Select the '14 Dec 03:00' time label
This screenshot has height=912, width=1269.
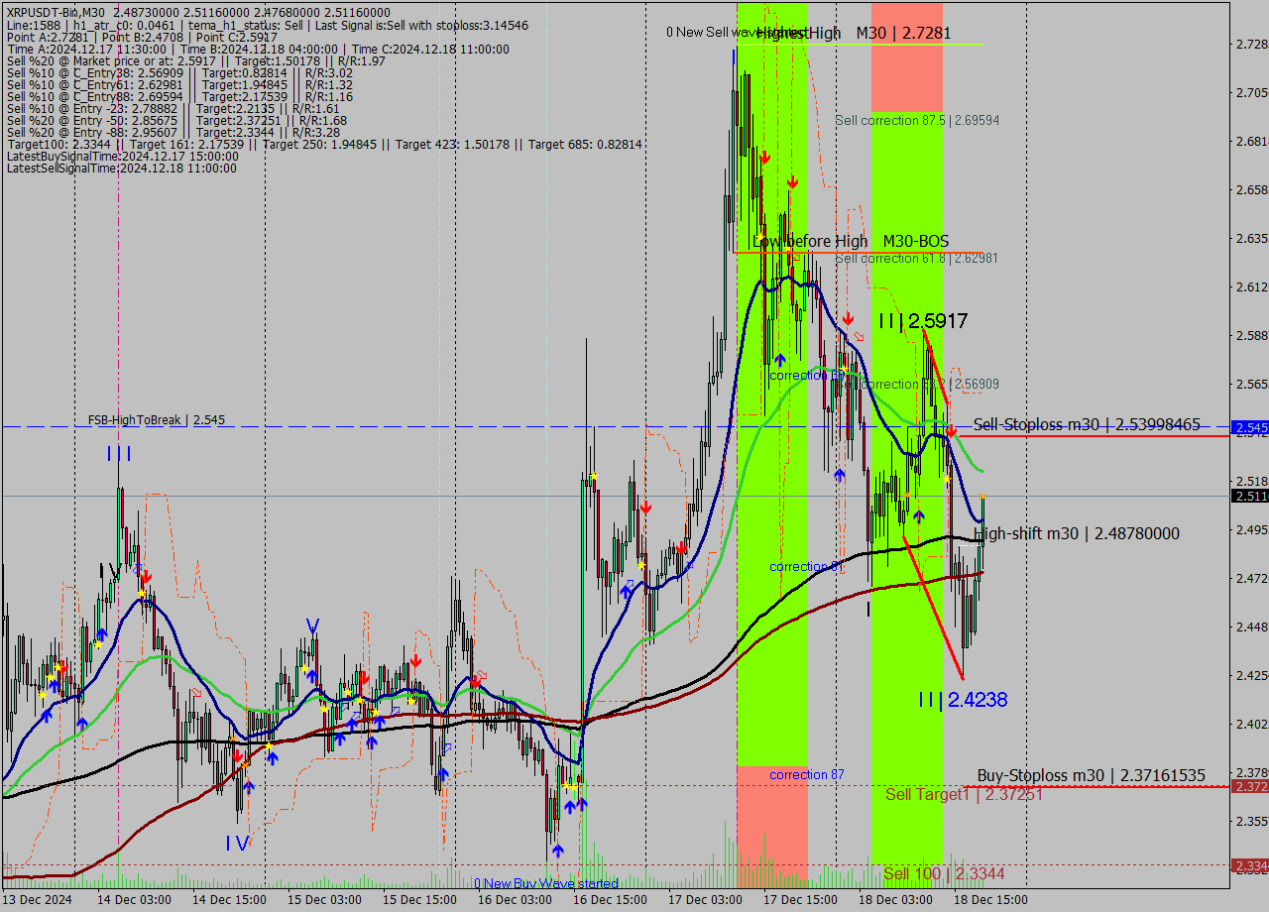click(134, 900)
